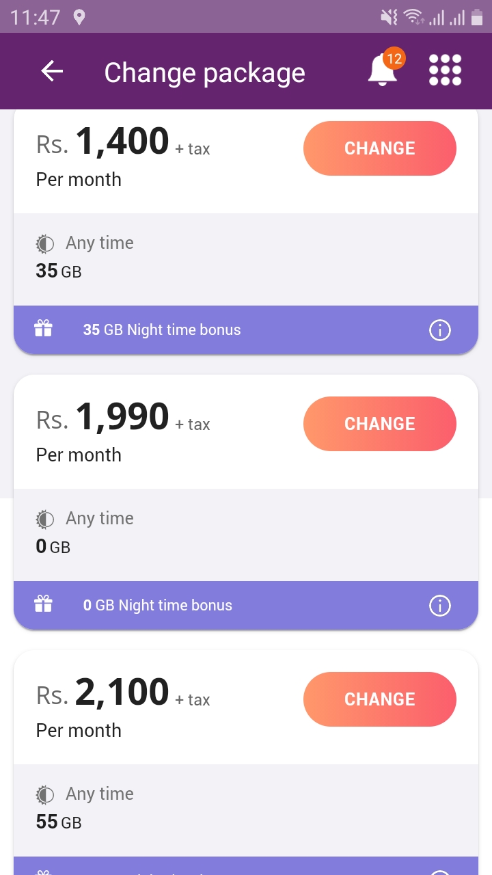Tap Any time icon in Rs. 1,990 package
Screen dimensions: 492x875
coord(45,520)
